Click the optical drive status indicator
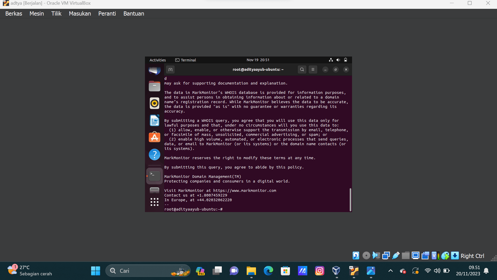The height and width of the screenshot is (280, 497). [x=366, y=256]
